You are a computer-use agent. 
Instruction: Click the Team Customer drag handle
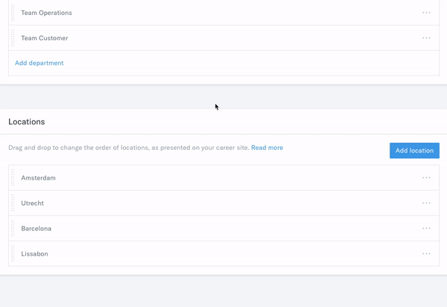coord(13,38)
